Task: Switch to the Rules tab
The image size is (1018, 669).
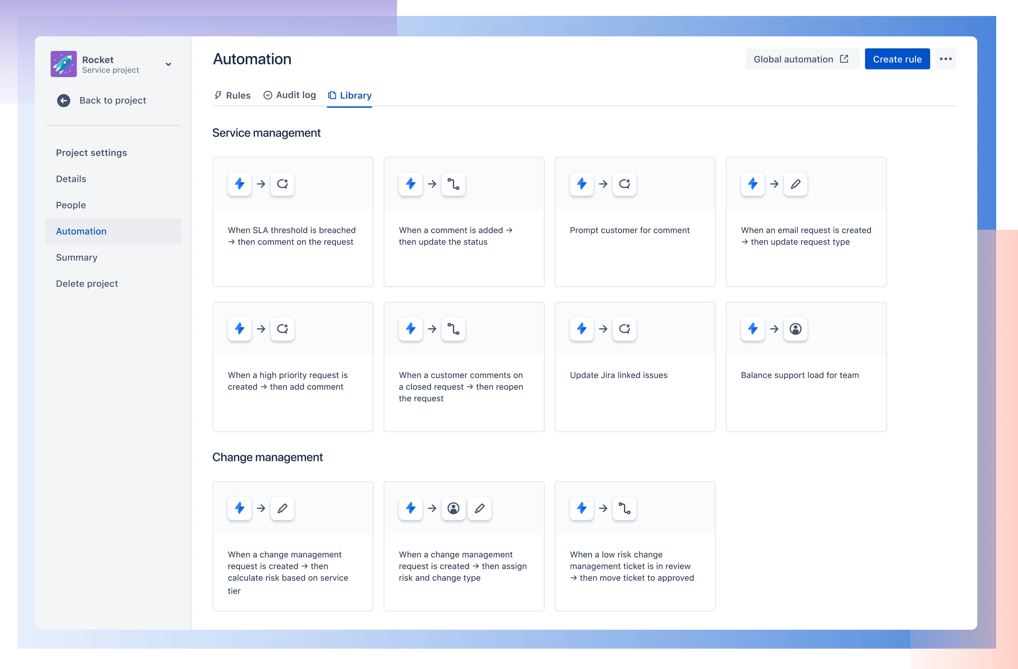Action: pos(232,94)
